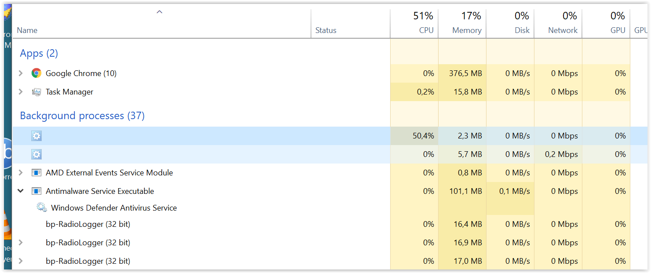This screenshot has height=273, width=651.
Task: Click the Name column header
Action: pos(27,30)
